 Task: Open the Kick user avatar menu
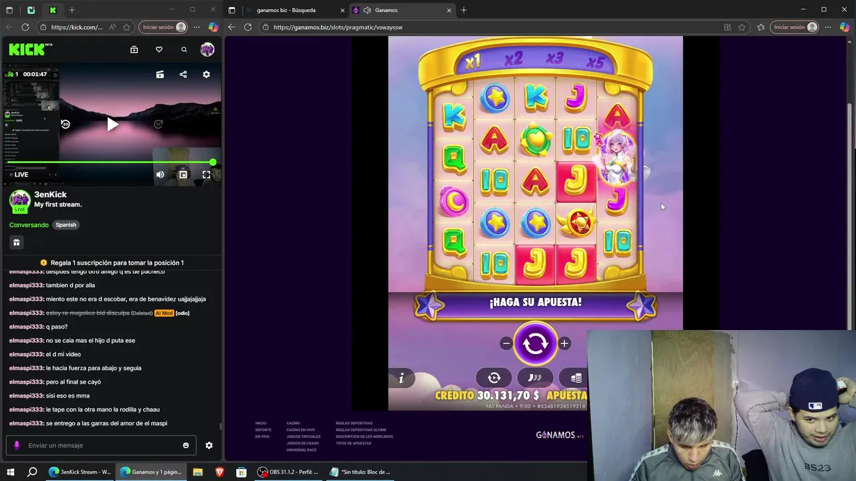(x=207, y=49)
